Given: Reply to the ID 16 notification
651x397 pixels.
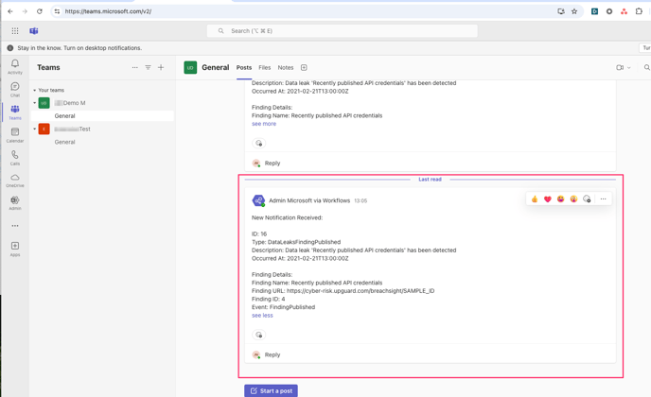Looking at the screenshot, I should point(273,354).
